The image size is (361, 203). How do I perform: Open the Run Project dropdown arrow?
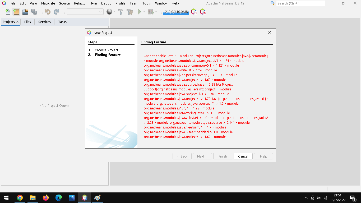coord(144,12)
